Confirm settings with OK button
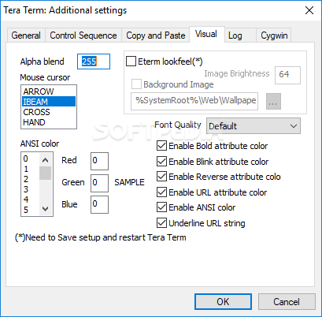322x317 pixels. (x=223, y=302)
